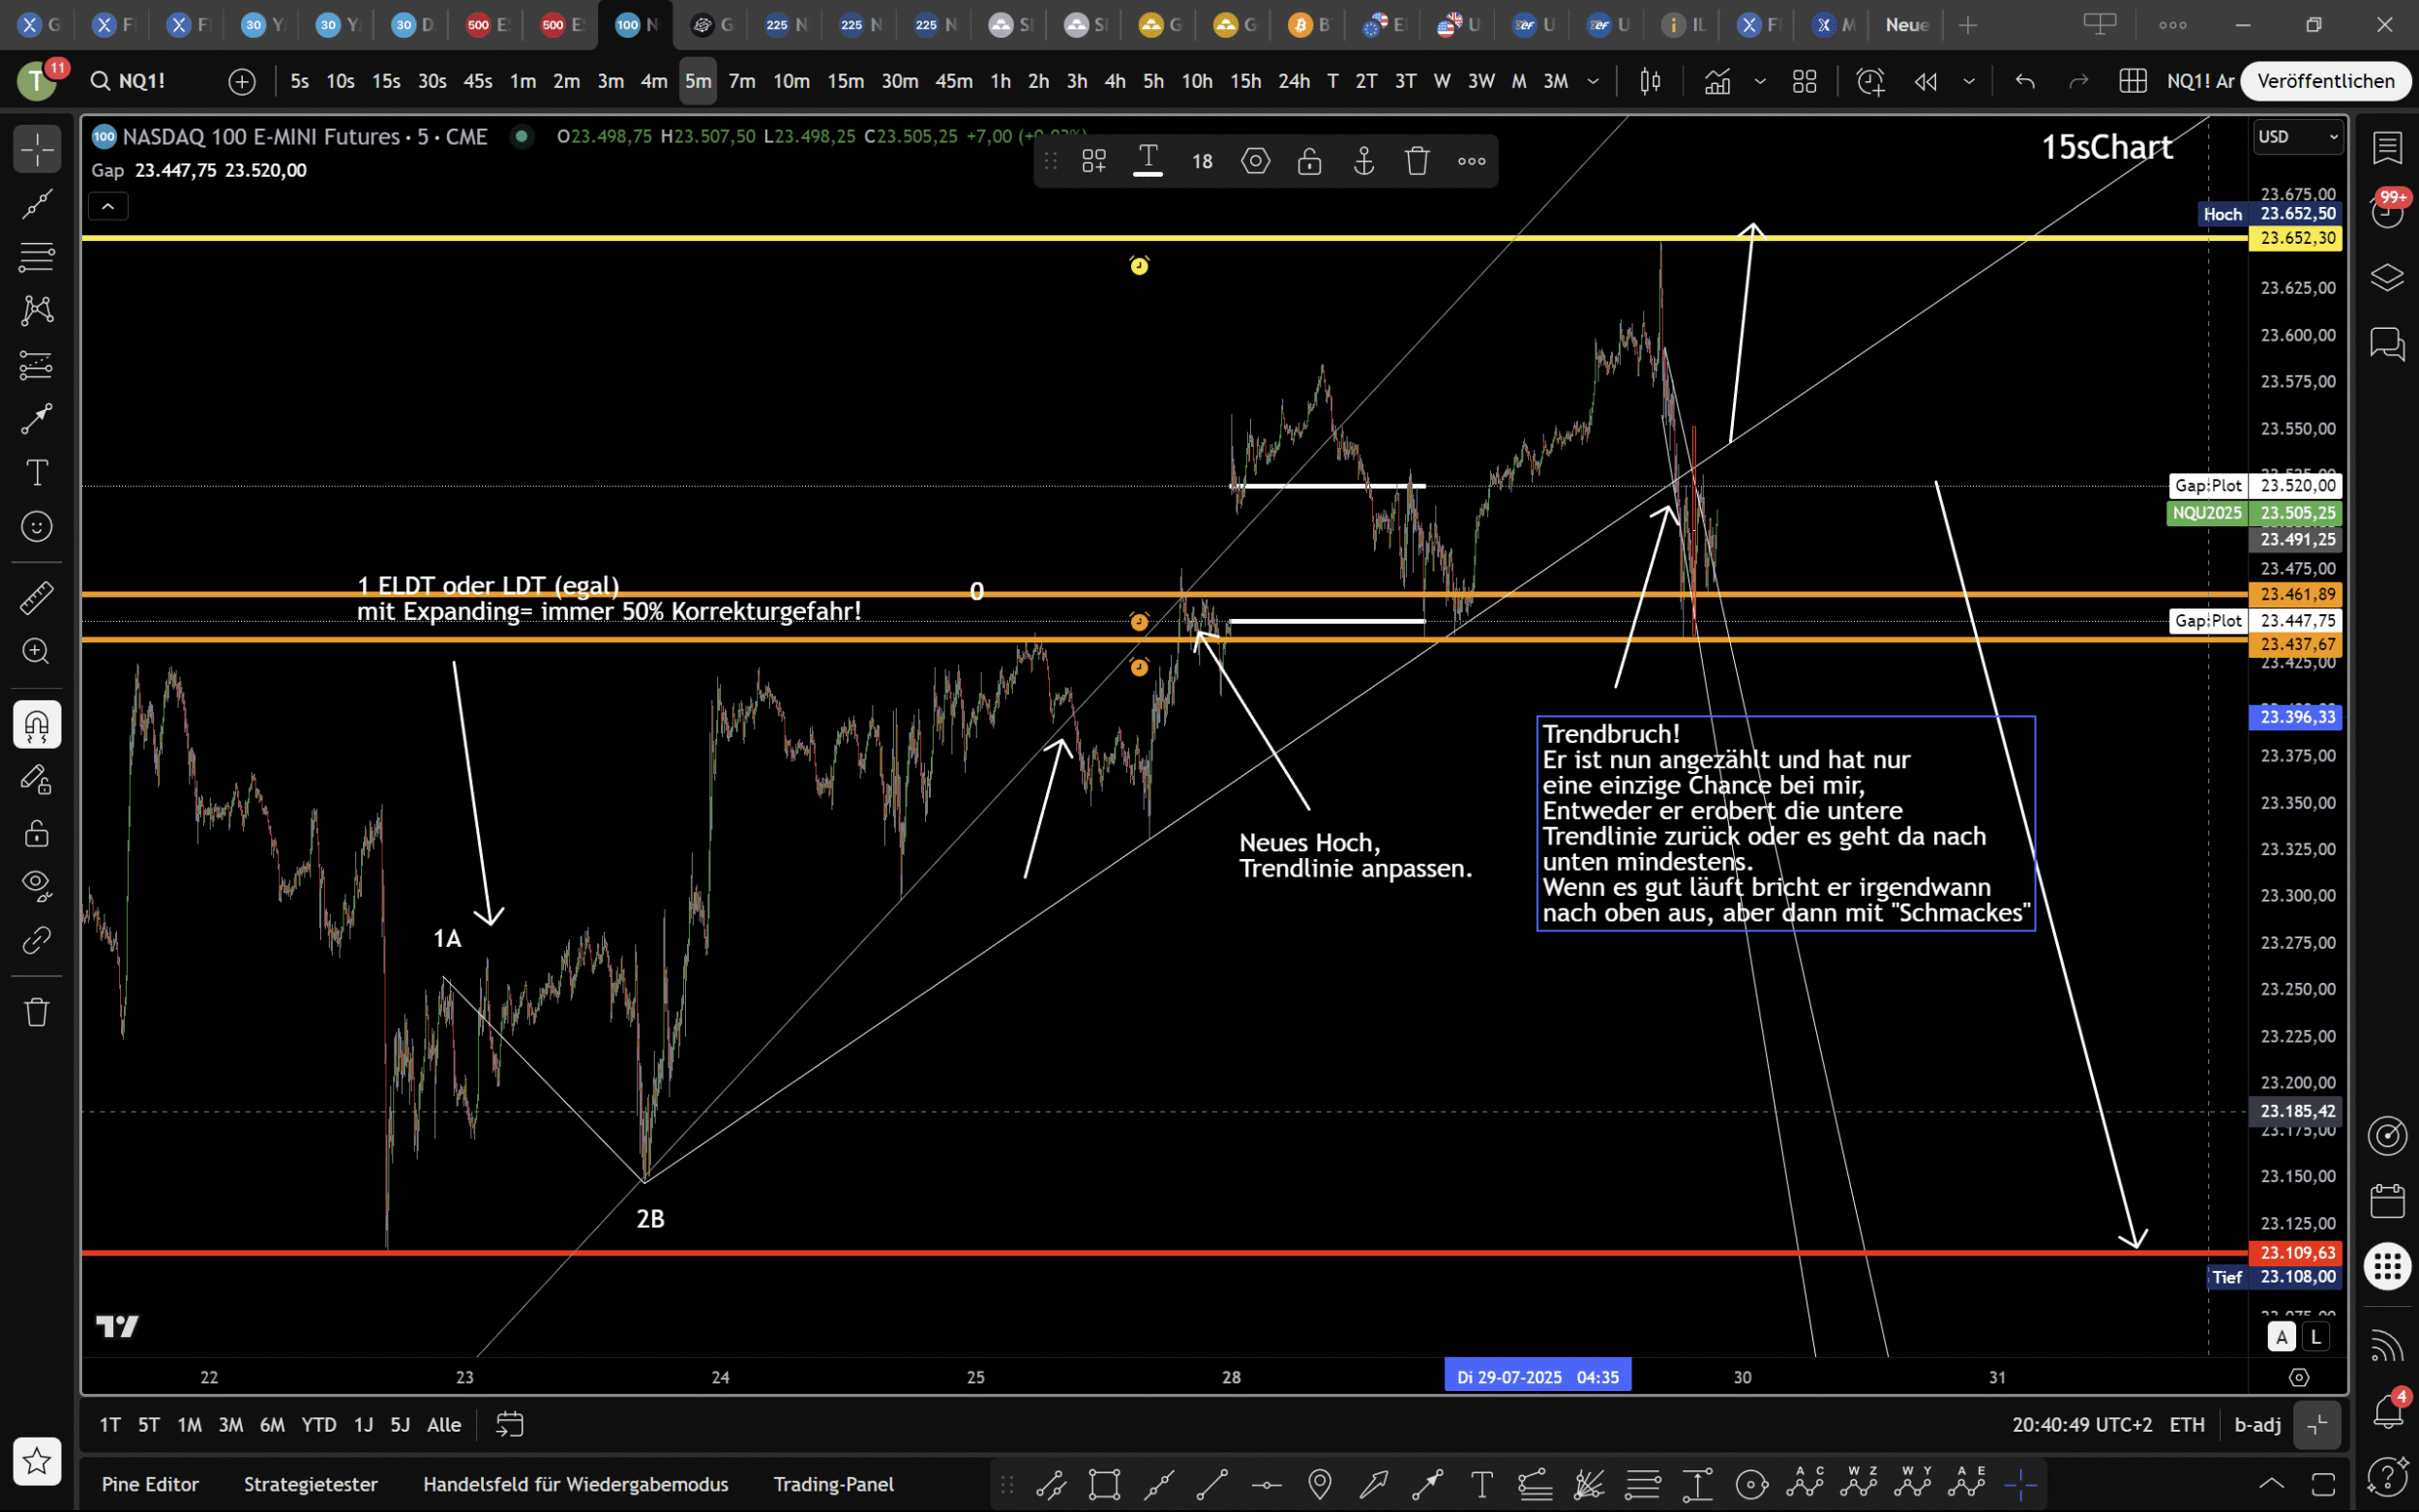
Task: Toggle the Magnet mode on
Action: 37,725
